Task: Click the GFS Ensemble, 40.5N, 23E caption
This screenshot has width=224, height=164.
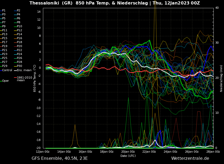Action: click(60, 158)
